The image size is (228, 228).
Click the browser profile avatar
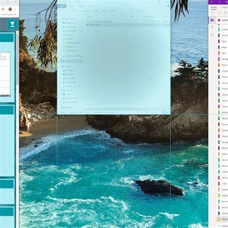point(10,9)
